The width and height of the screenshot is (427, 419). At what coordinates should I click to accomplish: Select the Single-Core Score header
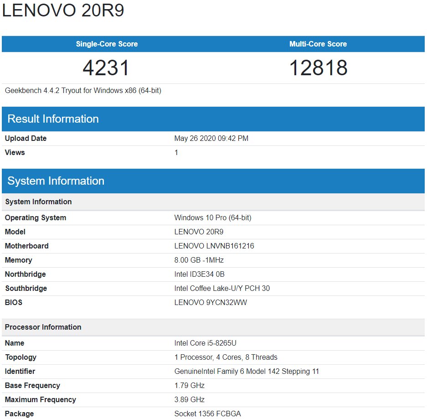coord(107,44)
